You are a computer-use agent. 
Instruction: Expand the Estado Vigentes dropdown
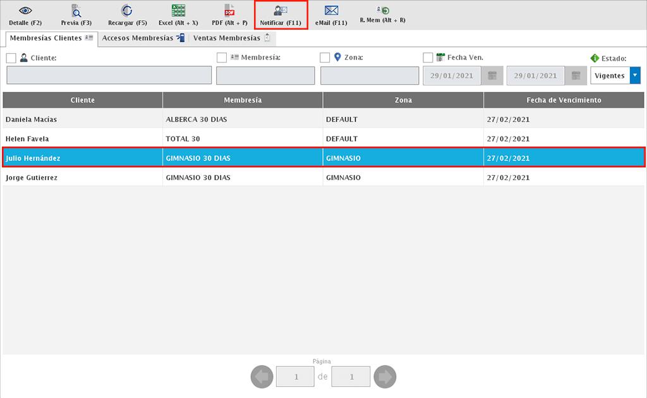tap(635, 76)
